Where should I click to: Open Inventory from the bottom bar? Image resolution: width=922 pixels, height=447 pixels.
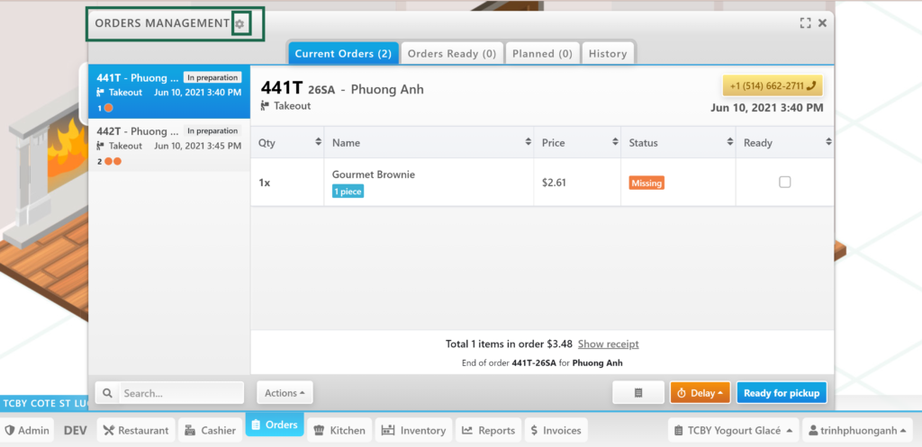click(412, 430)
